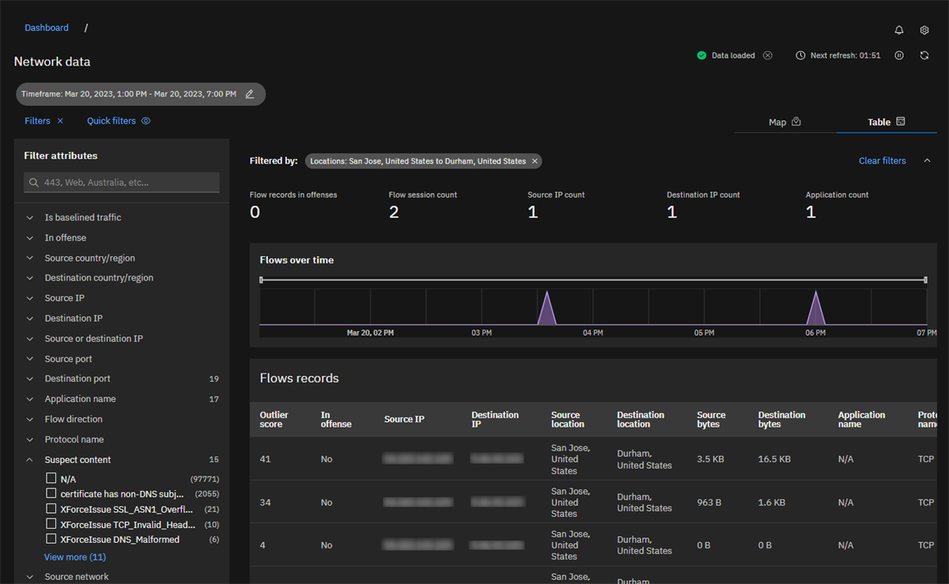Viewport: 949px width, 584px height.
Task: Collapse the Filtered by bar with the chevron
Action: (x=925, y=160)
